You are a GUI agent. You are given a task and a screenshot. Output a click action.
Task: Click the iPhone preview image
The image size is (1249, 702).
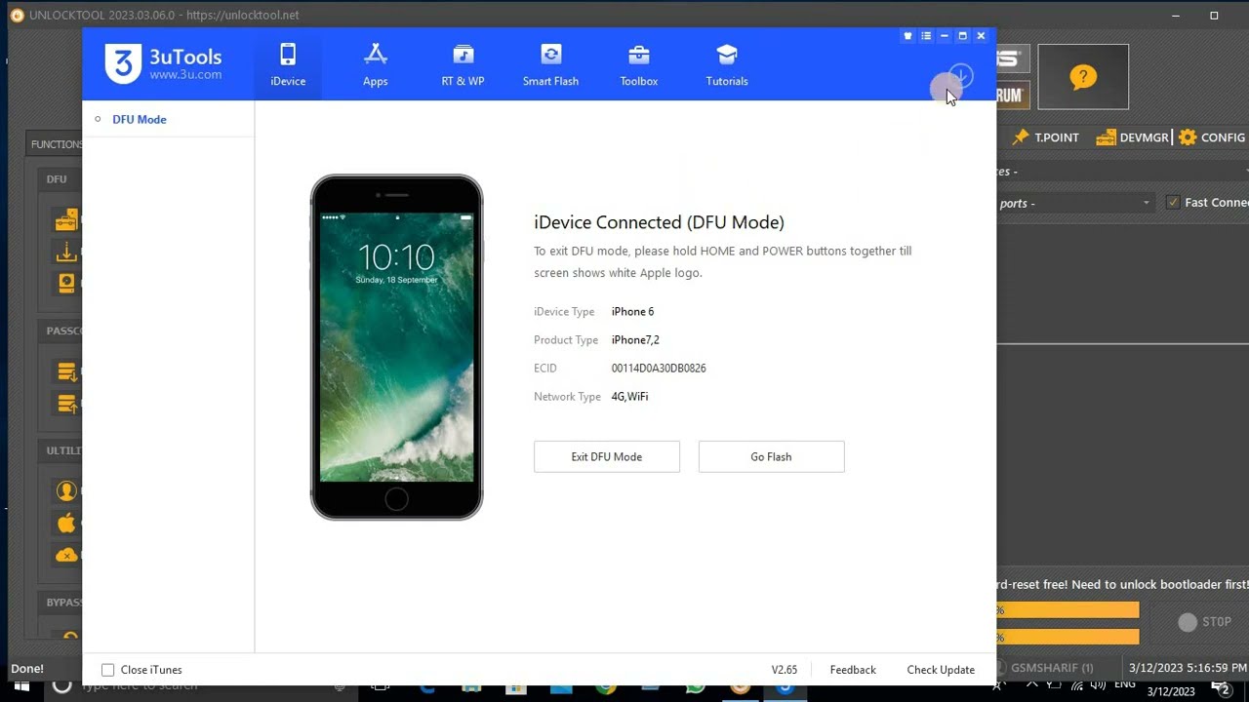396,347
